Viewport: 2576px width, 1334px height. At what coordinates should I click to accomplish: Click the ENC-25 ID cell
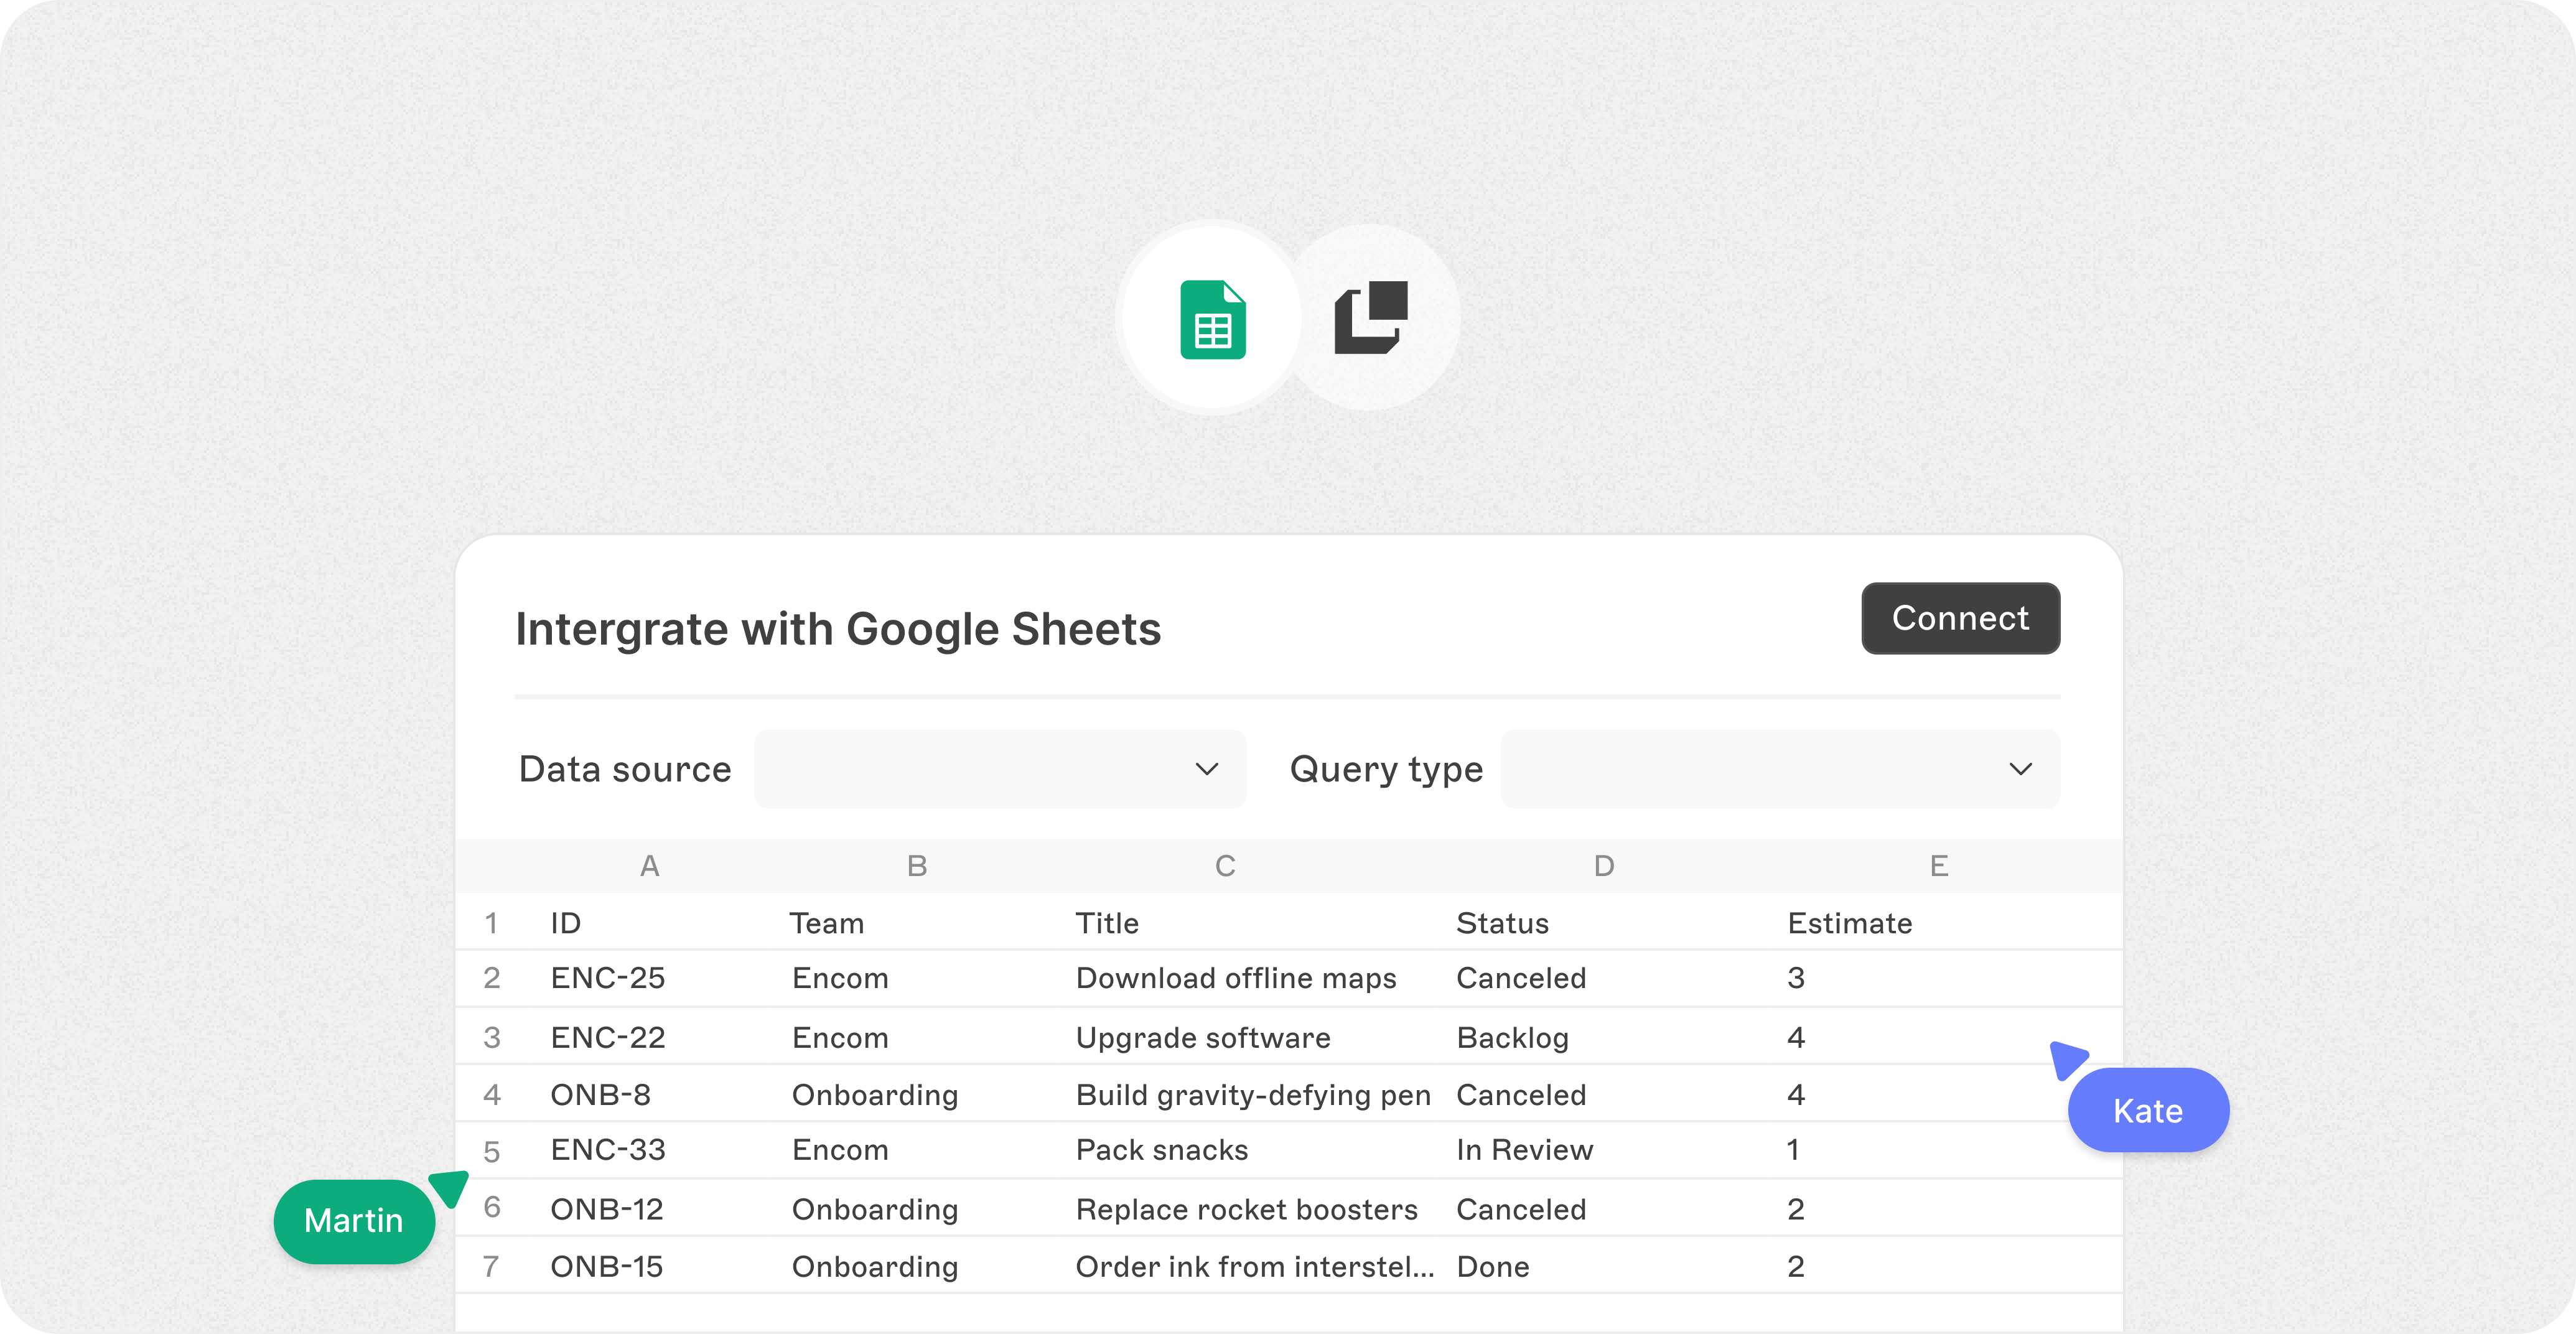607,977
